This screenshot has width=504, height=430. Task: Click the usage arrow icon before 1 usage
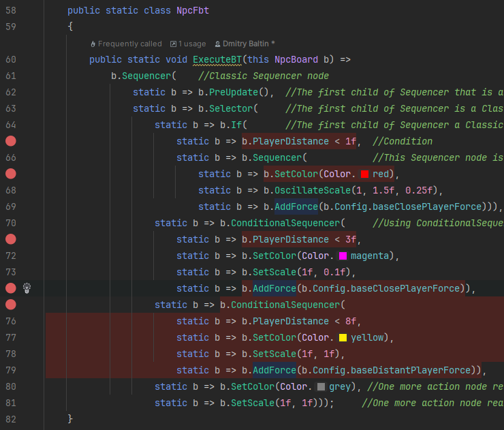(x=173, y=44)
